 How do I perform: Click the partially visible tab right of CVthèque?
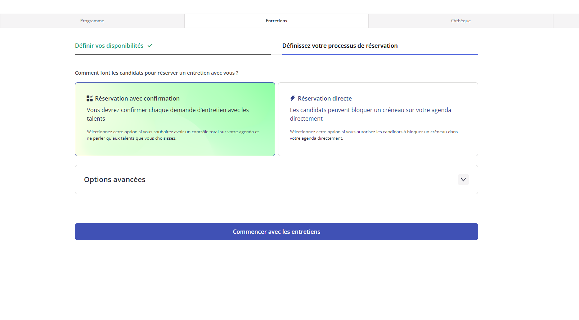(566, 21)
